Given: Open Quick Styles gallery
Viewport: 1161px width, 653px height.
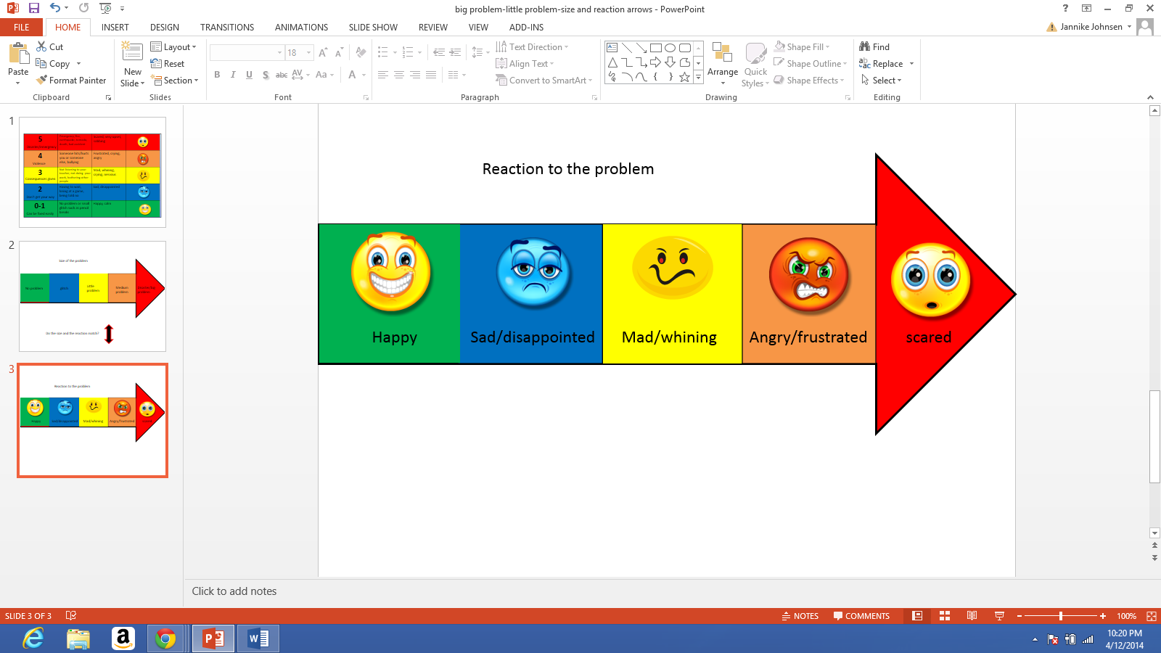Looking at the screenshot, I should pyautogui.click(x=755, y=64).
